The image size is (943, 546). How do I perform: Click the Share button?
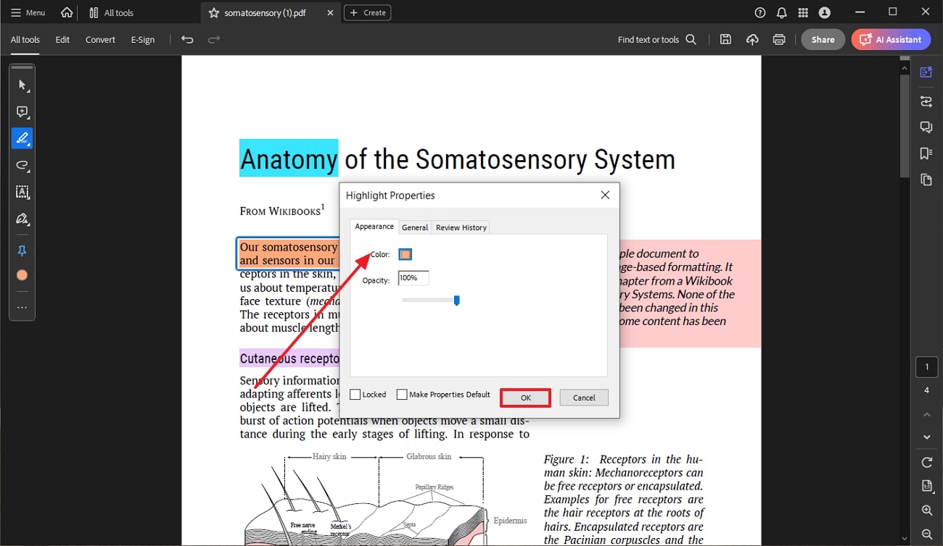(823, 40)
